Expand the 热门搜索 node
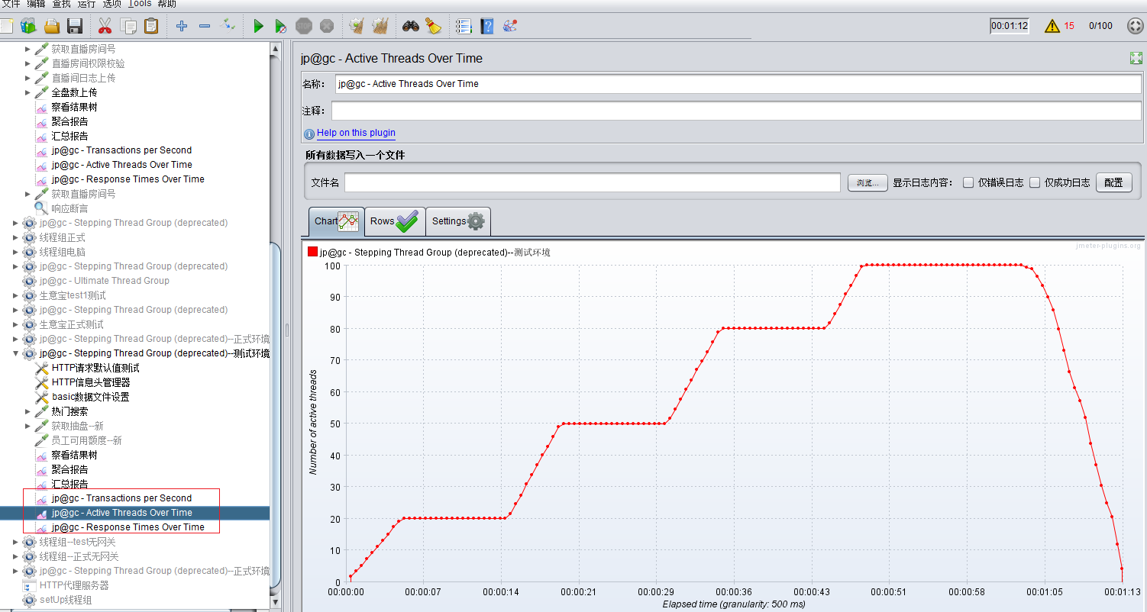1147x612 pixels. [x=28, y=411]
